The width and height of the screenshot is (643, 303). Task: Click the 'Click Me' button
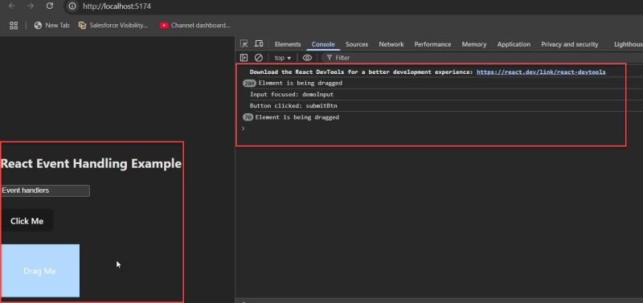[27, 221]
